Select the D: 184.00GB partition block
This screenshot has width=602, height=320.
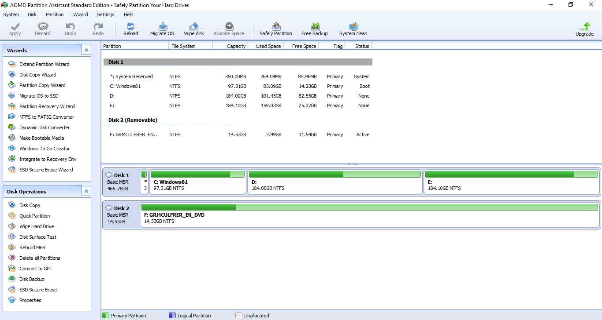tap(335, 182)
